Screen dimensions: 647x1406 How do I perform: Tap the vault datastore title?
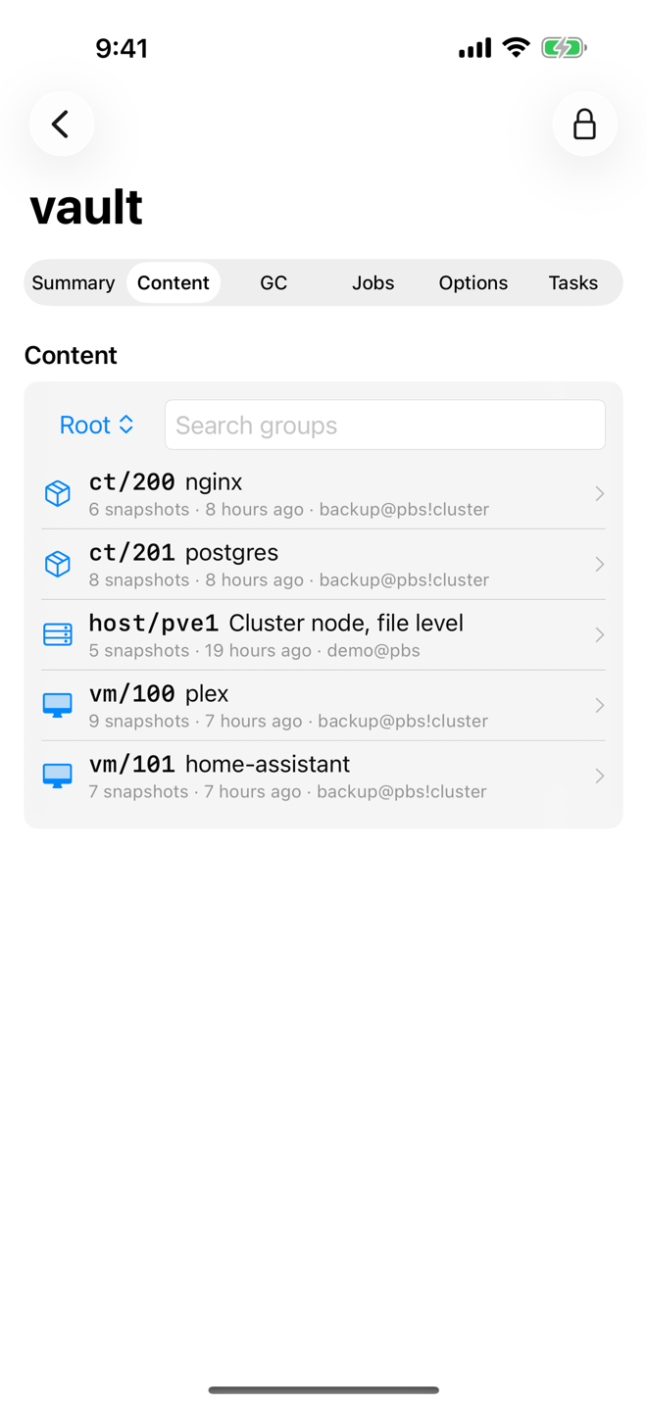[x=86, y=207]
